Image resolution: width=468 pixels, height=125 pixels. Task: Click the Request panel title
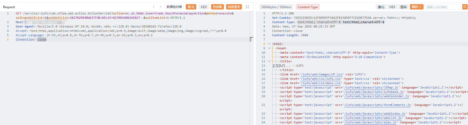(9, 7)
